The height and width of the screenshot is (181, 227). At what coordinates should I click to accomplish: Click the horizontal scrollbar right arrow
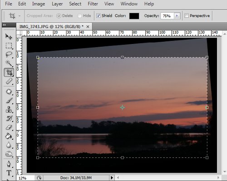point(218,178)
